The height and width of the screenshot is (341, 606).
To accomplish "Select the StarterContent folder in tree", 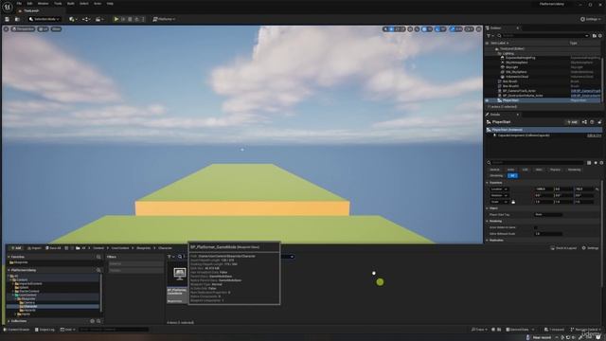I will click(x=27, y=291).
